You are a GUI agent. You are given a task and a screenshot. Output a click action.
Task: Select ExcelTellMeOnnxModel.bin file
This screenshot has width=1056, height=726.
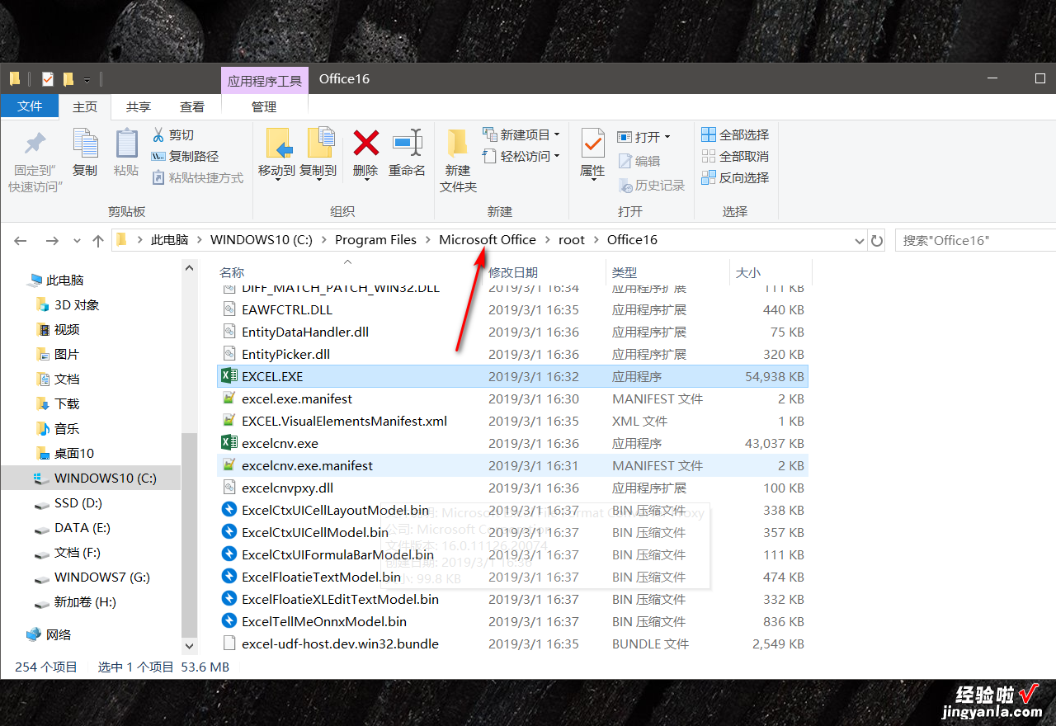(324, 621)
